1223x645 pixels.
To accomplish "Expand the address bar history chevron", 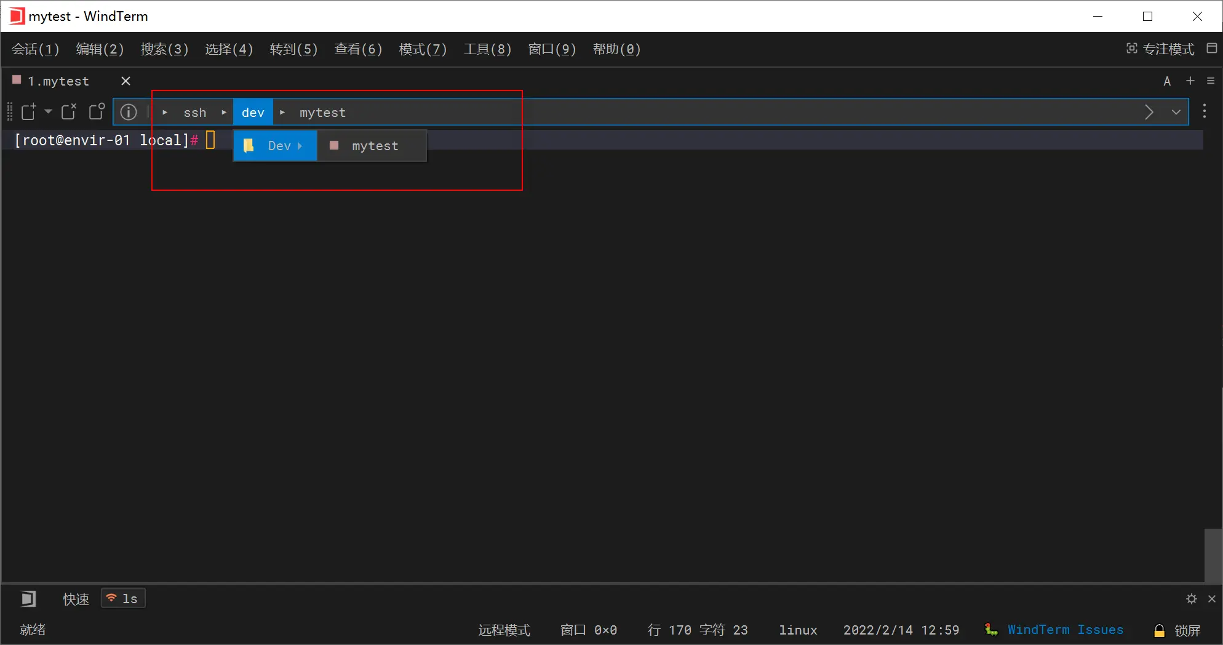I will [1176, 112].
